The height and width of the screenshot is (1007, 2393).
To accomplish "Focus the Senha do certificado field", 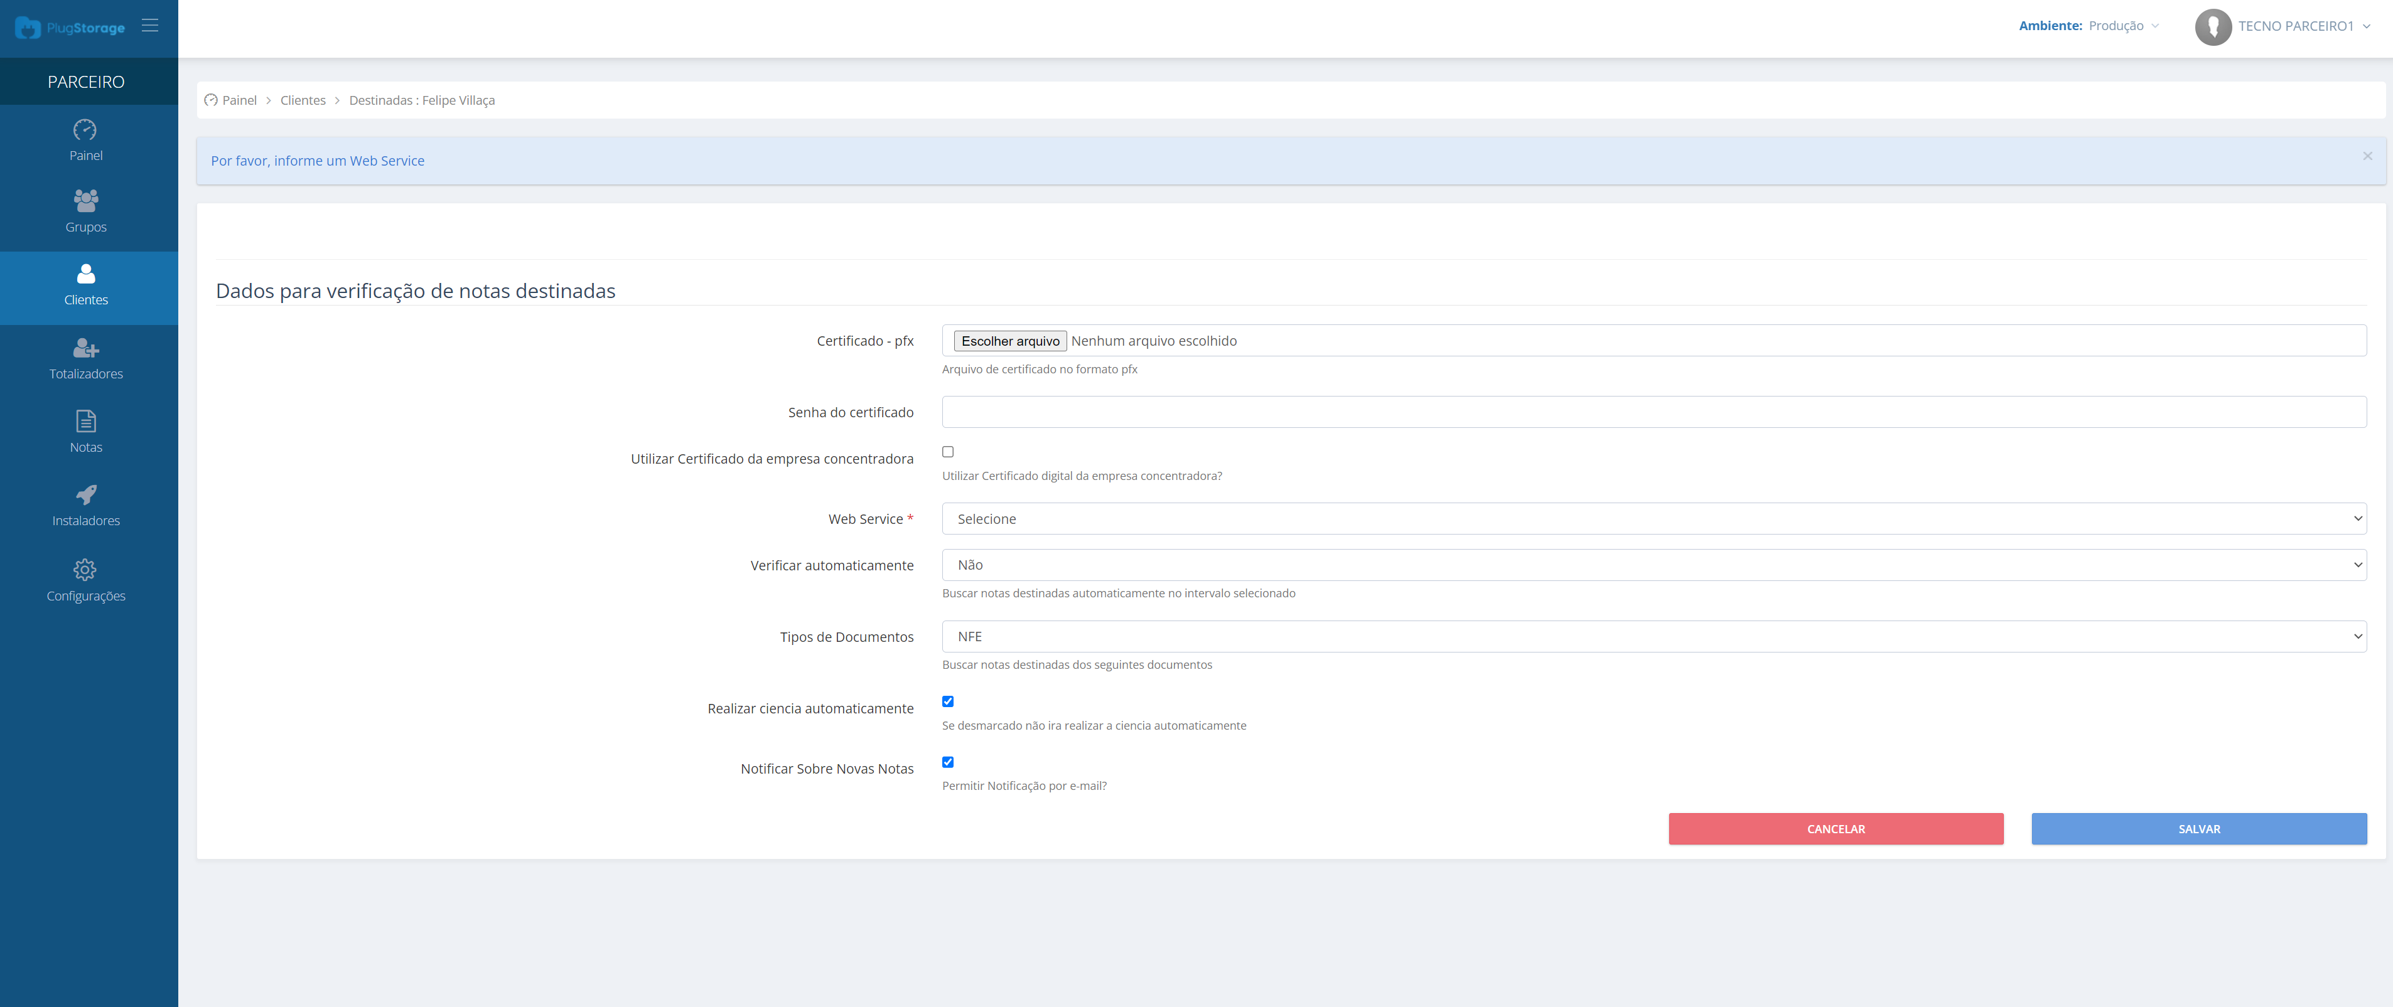I will pos(1654,412).
